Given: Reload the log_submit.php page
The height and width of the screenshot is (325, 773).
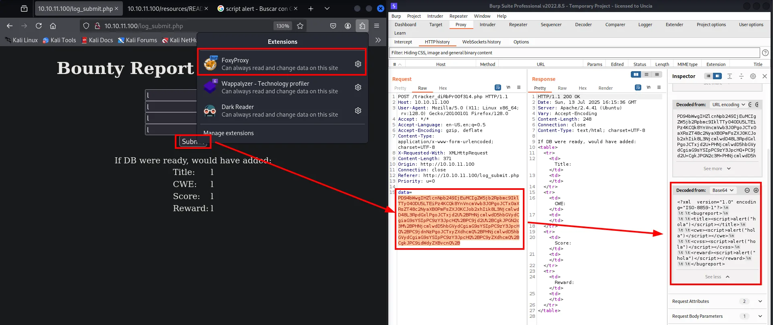Looking at the screenshot, I should pos(39,26).
